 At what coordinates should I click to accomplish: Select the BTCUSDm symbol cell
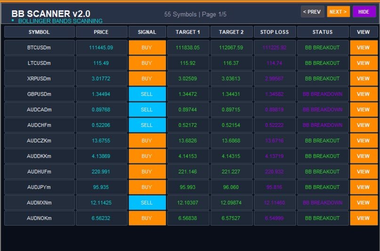coord(39,47)
